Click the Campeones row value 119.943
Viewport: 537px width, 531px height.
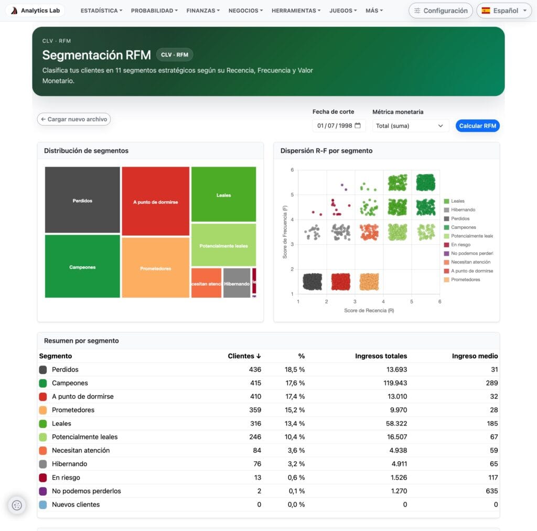(x=395, y=383)
